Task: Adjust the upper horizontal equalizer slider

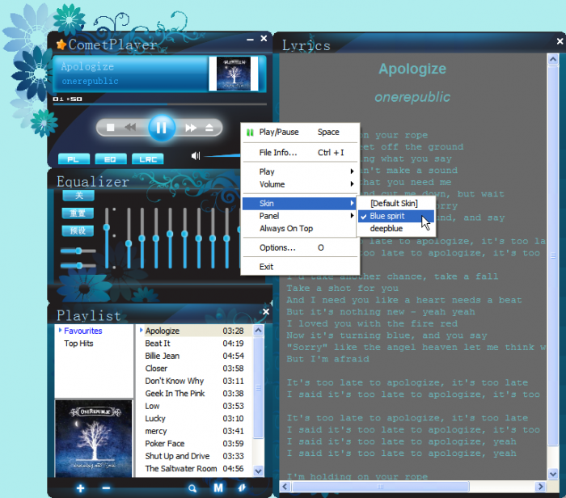Action: coord(78,251)
